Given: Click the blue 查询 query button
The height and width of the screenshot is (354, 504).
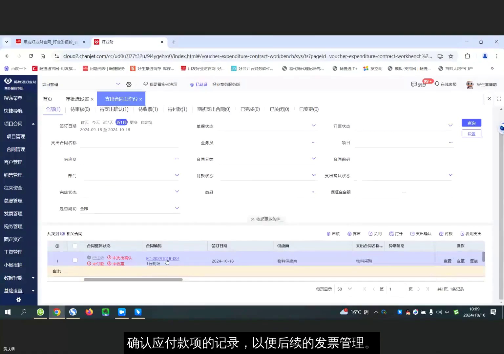Looking at the screenshot, I should click(x=471, y=123).
